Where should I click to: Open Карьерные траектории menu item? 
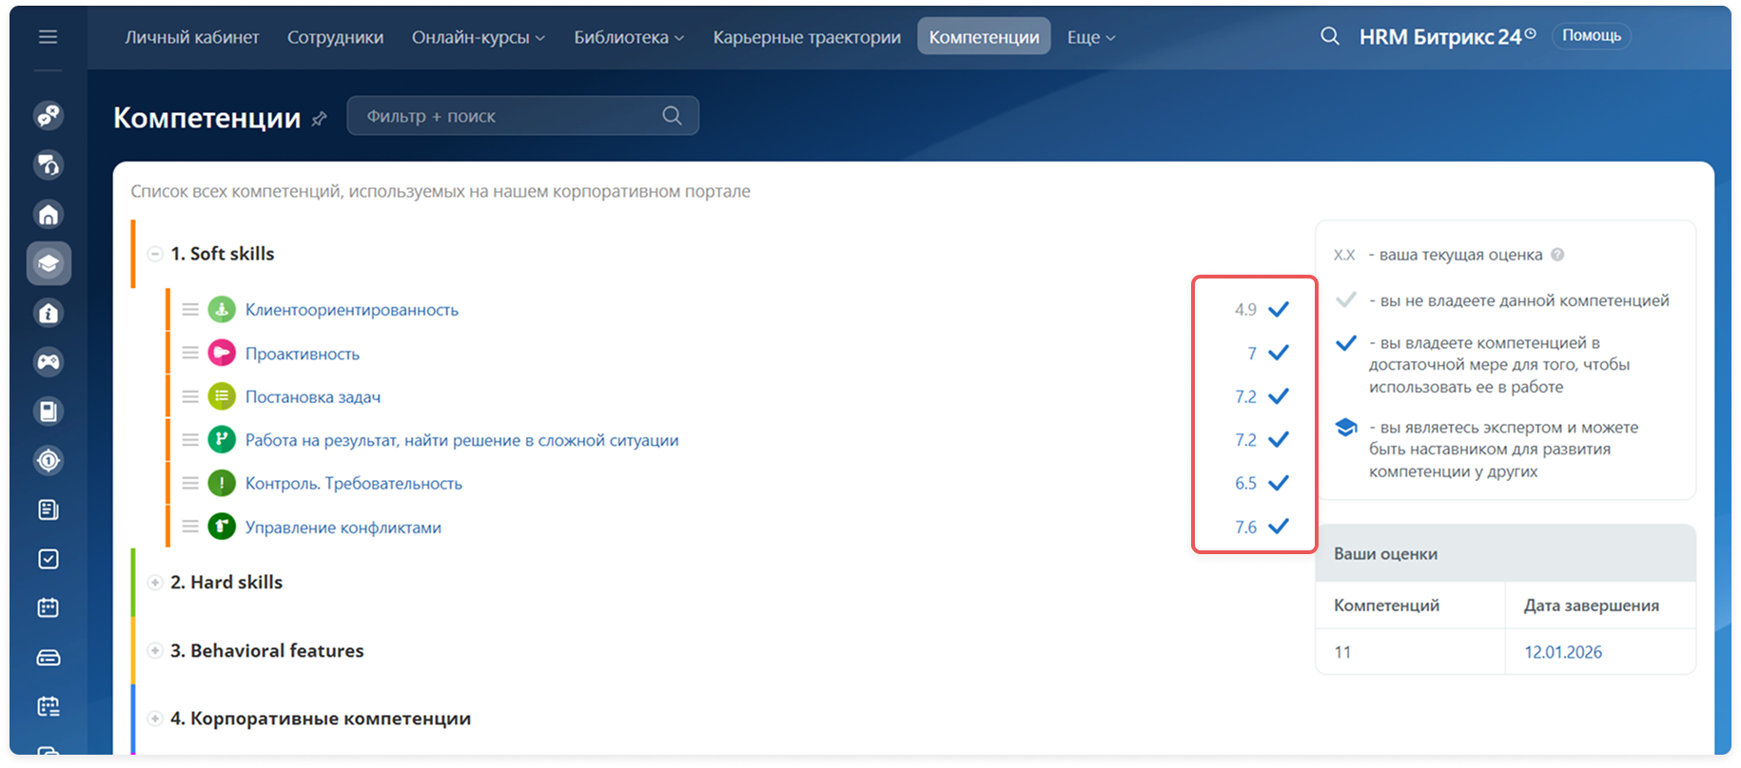[806, 37]
